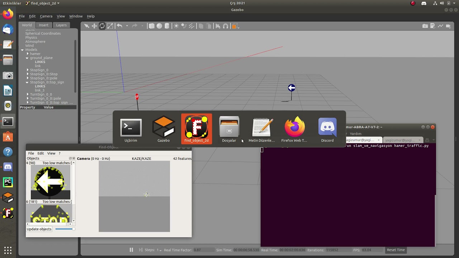The width and height of the screenshot is (459, 258).
Task: Open PyCharm from the dock
Action: 8,182
